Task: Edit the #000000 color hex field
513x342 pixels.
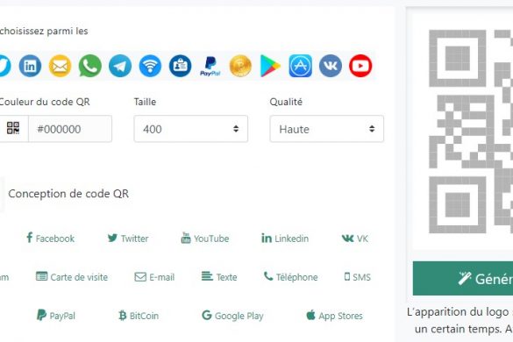Action: click(x=70, y=129)
